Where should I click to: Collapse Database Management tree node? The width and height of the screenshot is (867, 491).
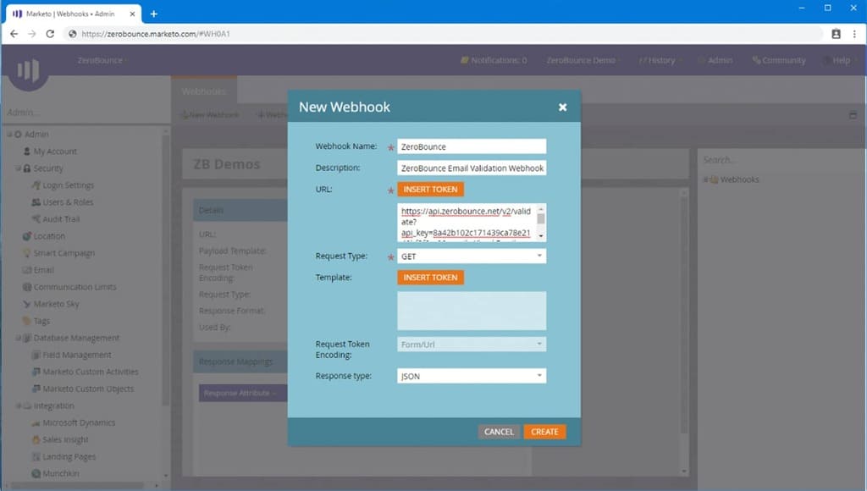[x=19, y=338]
